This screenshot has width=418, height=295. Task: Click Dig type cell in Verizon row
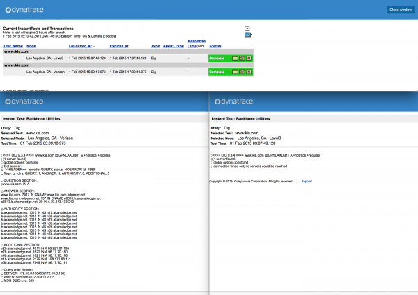(153, 72)
